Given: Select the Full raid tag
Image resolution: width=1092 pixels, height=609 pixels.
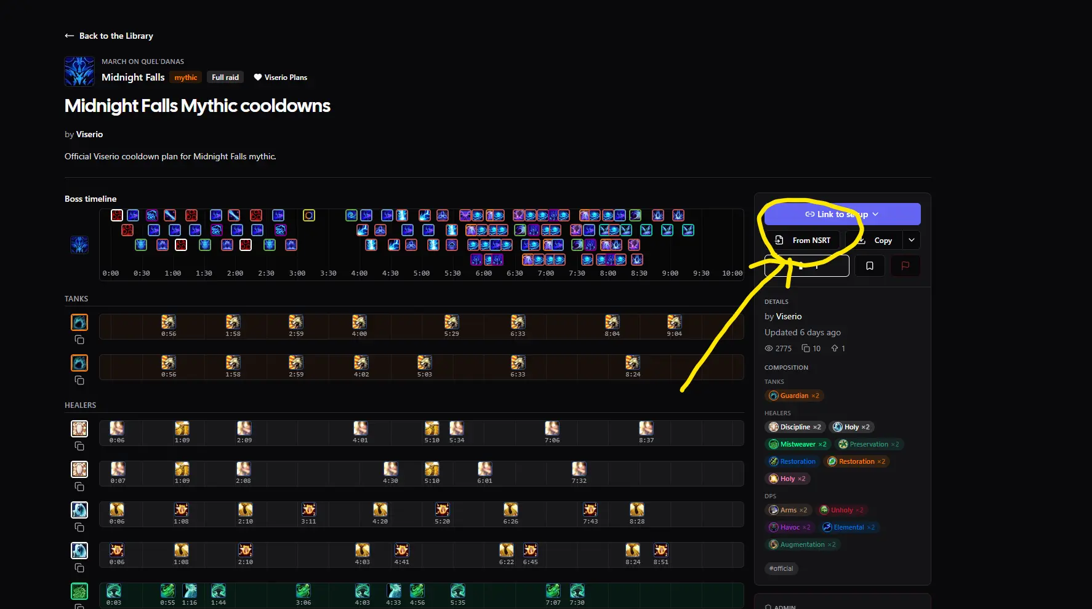Looking at the screenshot, I should [x=225, y=77].
